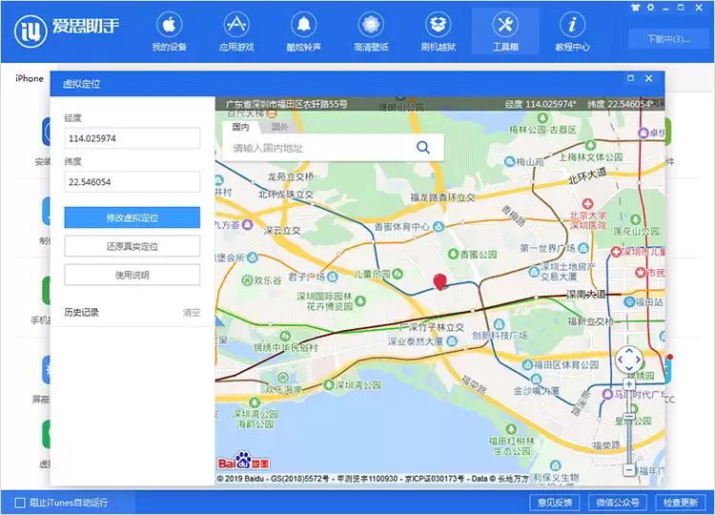This screenshot has height=515, width=715.
Task: Click the 纬度 latitude input field
Action: [133, 182]
